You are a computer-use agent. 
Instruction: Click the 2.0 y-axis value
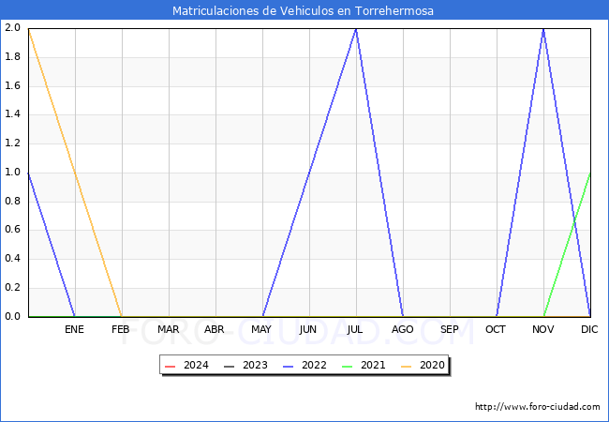[x=12, y=27]
